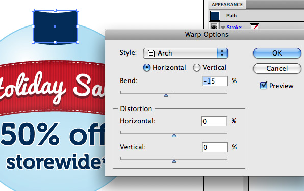Click the top-left selection handle of the rectangle
The width and height of the screenshot is (304, 191).
click(33, 10)
